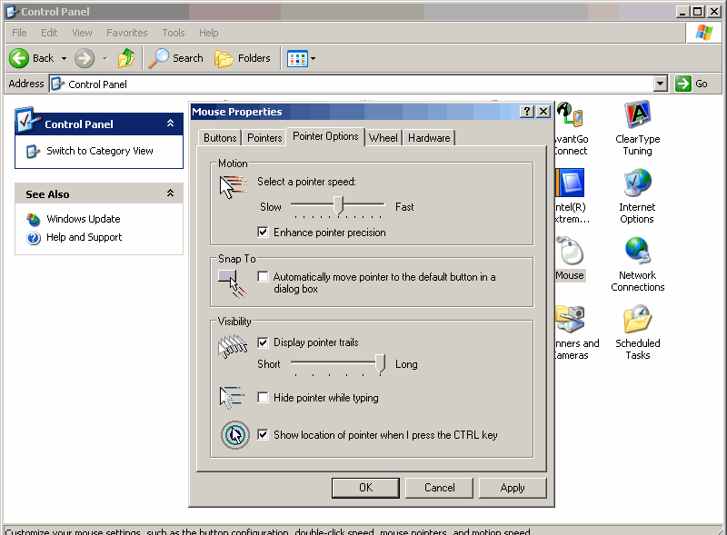
Task: Open the File menu
Action: 19,33
